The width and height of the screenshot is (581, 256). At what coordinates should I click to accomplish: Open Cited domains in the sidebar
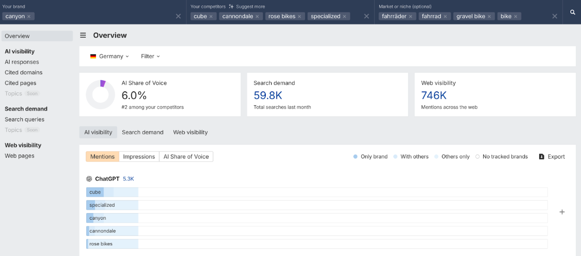pyautogui.click(x=24, y=72)
